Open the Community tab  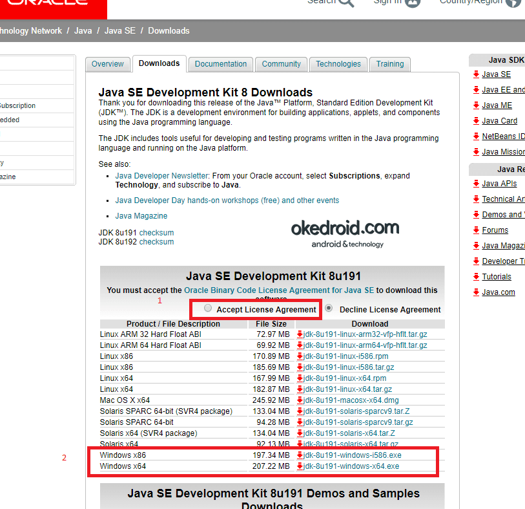[x=280, y=64]
